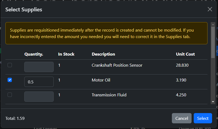Select the Transmission Fluid quantity input
218x129 pixels.
pyautogui.click(x=39, y=97)
